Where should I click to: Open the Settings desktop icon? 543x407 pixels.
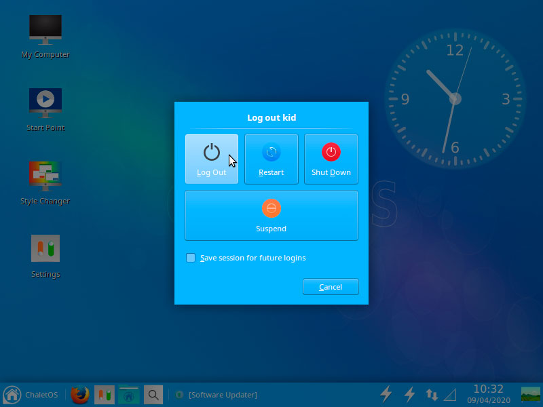tap(45, 256)
